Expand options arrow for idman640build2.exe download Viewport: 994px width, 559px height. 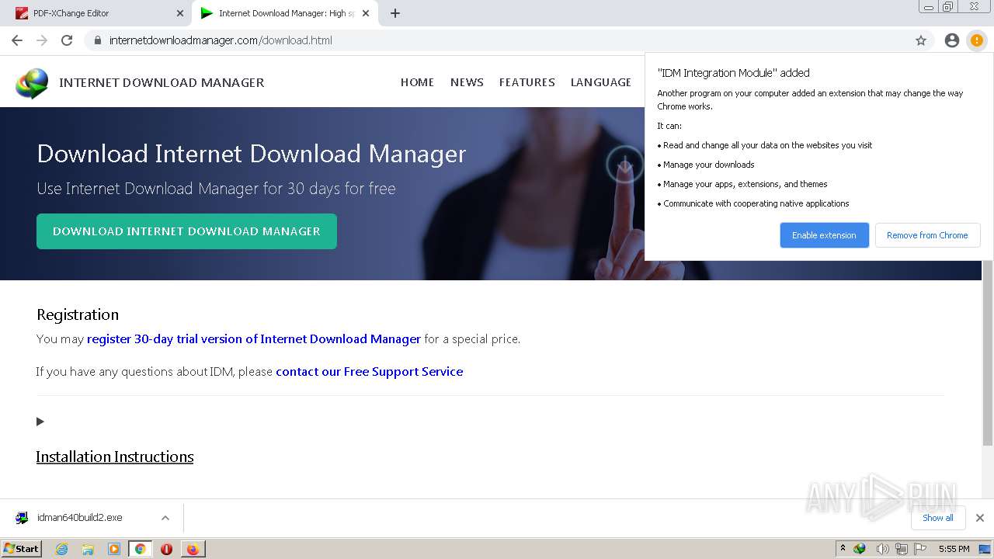click(x=165, y=518)
